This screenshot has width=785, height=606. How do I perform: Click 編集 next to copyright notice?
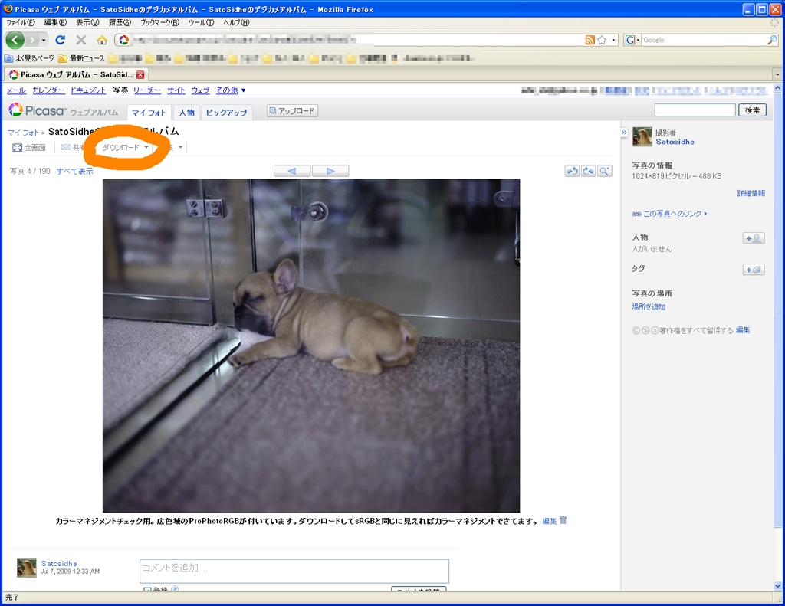coord(743,330)
